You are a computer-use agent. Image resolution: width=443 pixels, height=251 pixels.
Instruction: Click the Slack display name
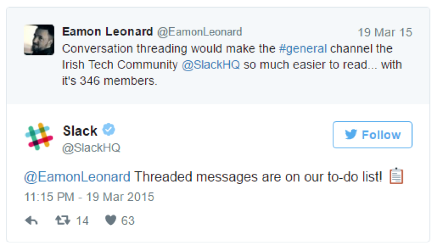point(80,131)
